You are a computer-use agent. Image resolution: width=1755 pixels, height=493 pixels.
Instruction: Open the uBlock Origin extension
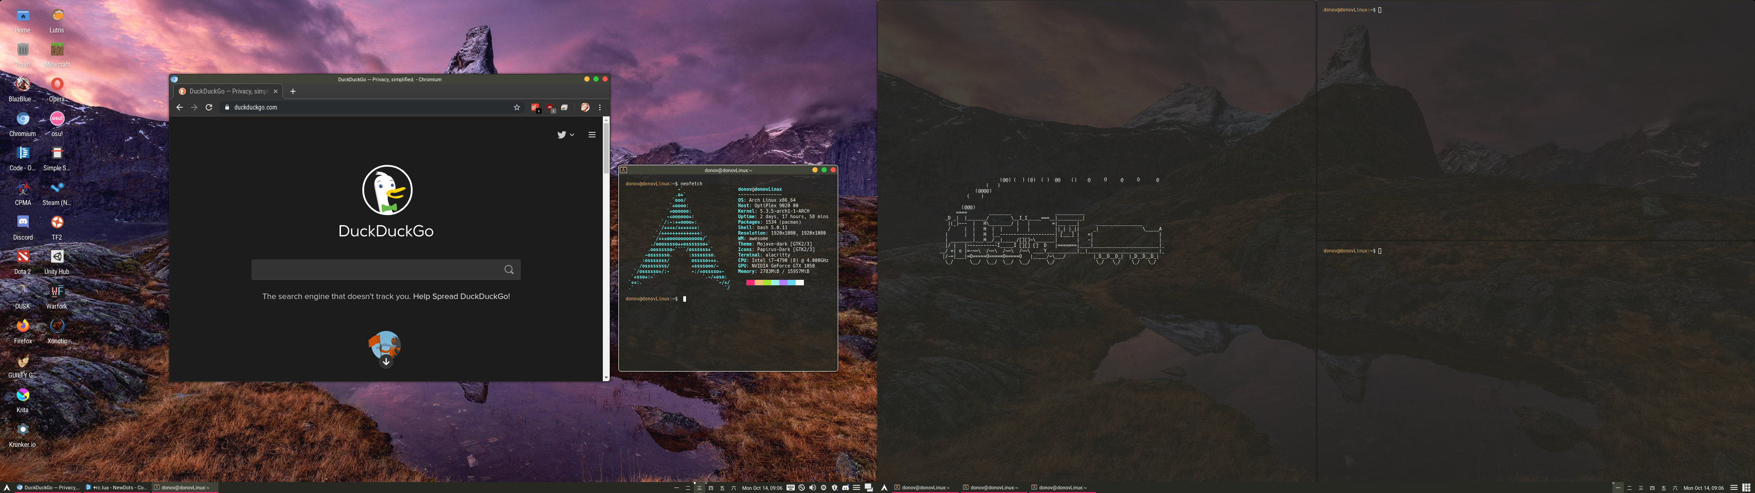point(550,108)
